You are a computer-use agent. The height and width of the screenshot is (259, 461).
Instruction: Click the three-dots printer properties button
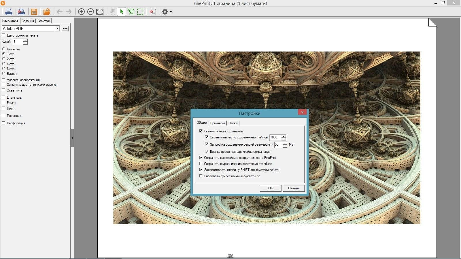click(65, 28)
